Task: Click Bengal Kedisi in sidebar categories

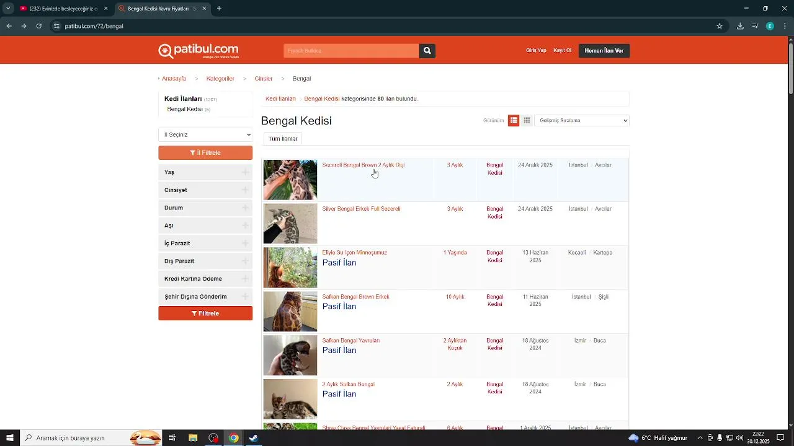Action: pos(185,110)
